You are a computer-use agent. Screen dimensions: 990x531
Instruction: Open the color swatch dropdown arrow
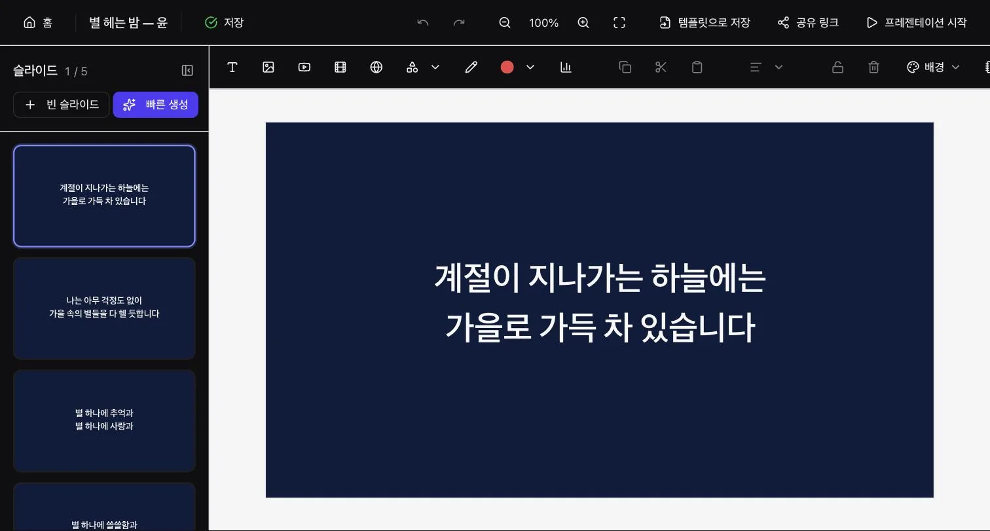coord(530,67)
